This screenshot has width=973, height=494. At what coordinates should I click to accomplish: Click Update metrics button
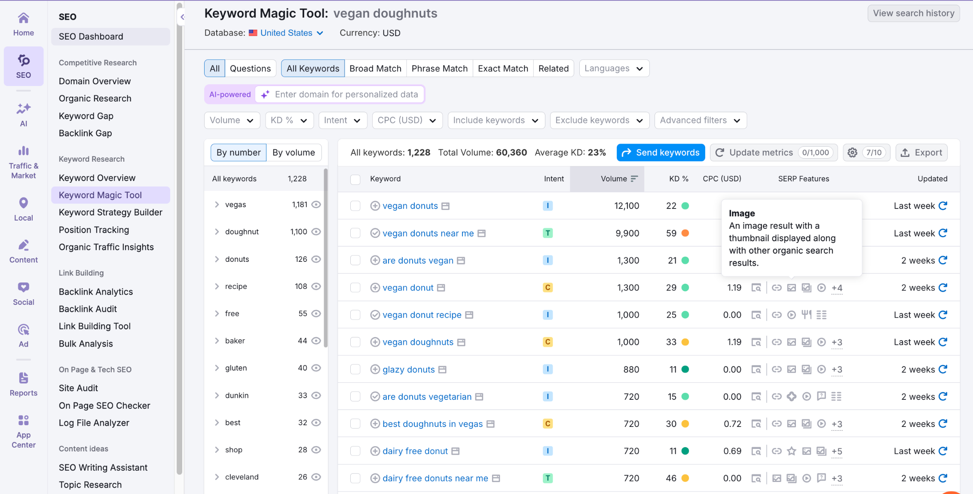[x=774, y=153]
